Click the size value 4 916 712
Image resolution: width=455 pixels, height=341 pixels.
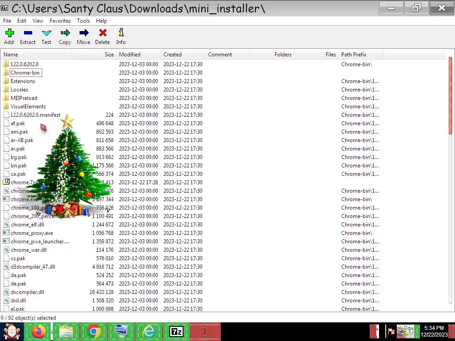103,266
